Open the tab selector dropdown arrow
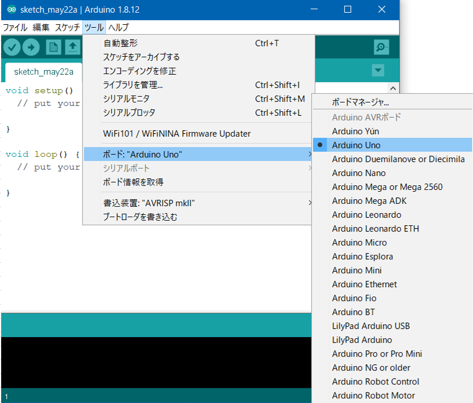Image resolution: width=473 pixels, height=403 pixels. pyautogui.click(x=377, y=69)
